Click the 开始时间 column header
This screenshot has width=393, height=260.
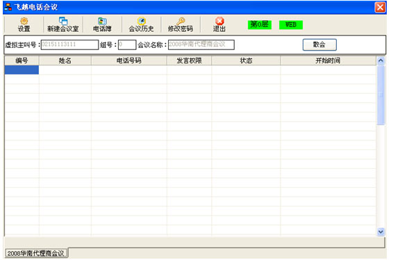(328, 60)
